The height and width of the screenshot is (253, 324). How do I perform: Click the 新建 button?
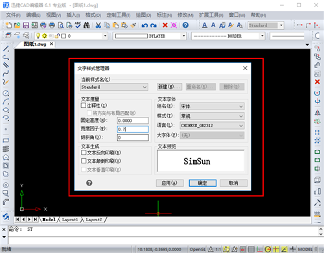(169, 87)
